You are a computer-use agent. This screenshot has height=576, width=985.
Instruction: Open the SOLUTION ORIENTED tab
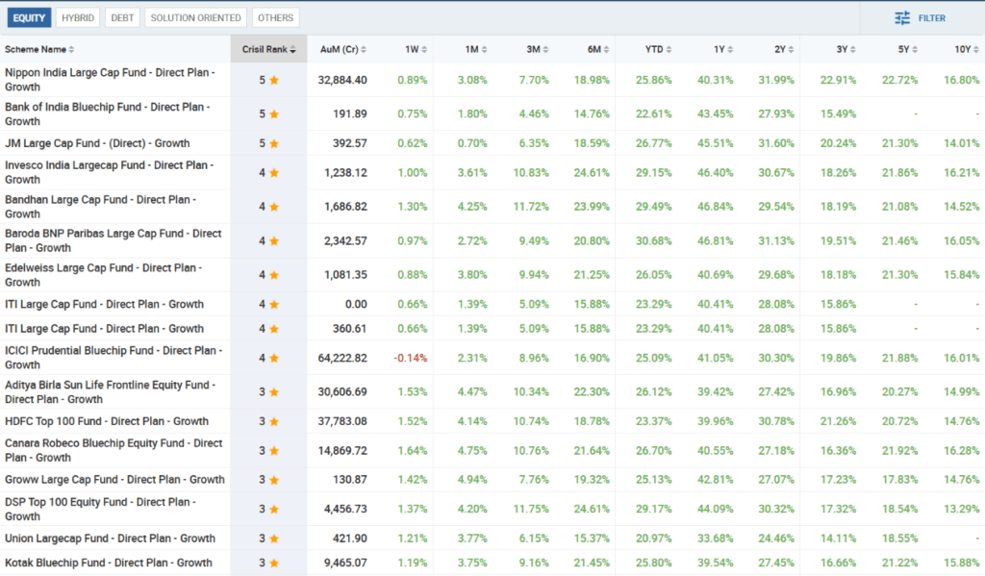coord(195,17)
